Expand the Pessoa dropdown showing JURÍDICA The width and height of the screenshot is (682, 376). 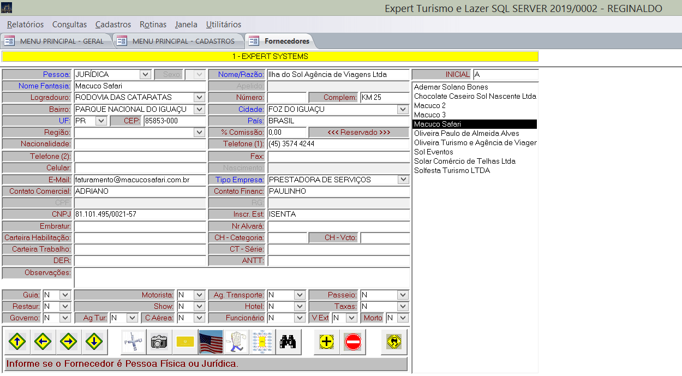(x=145, y=75)
